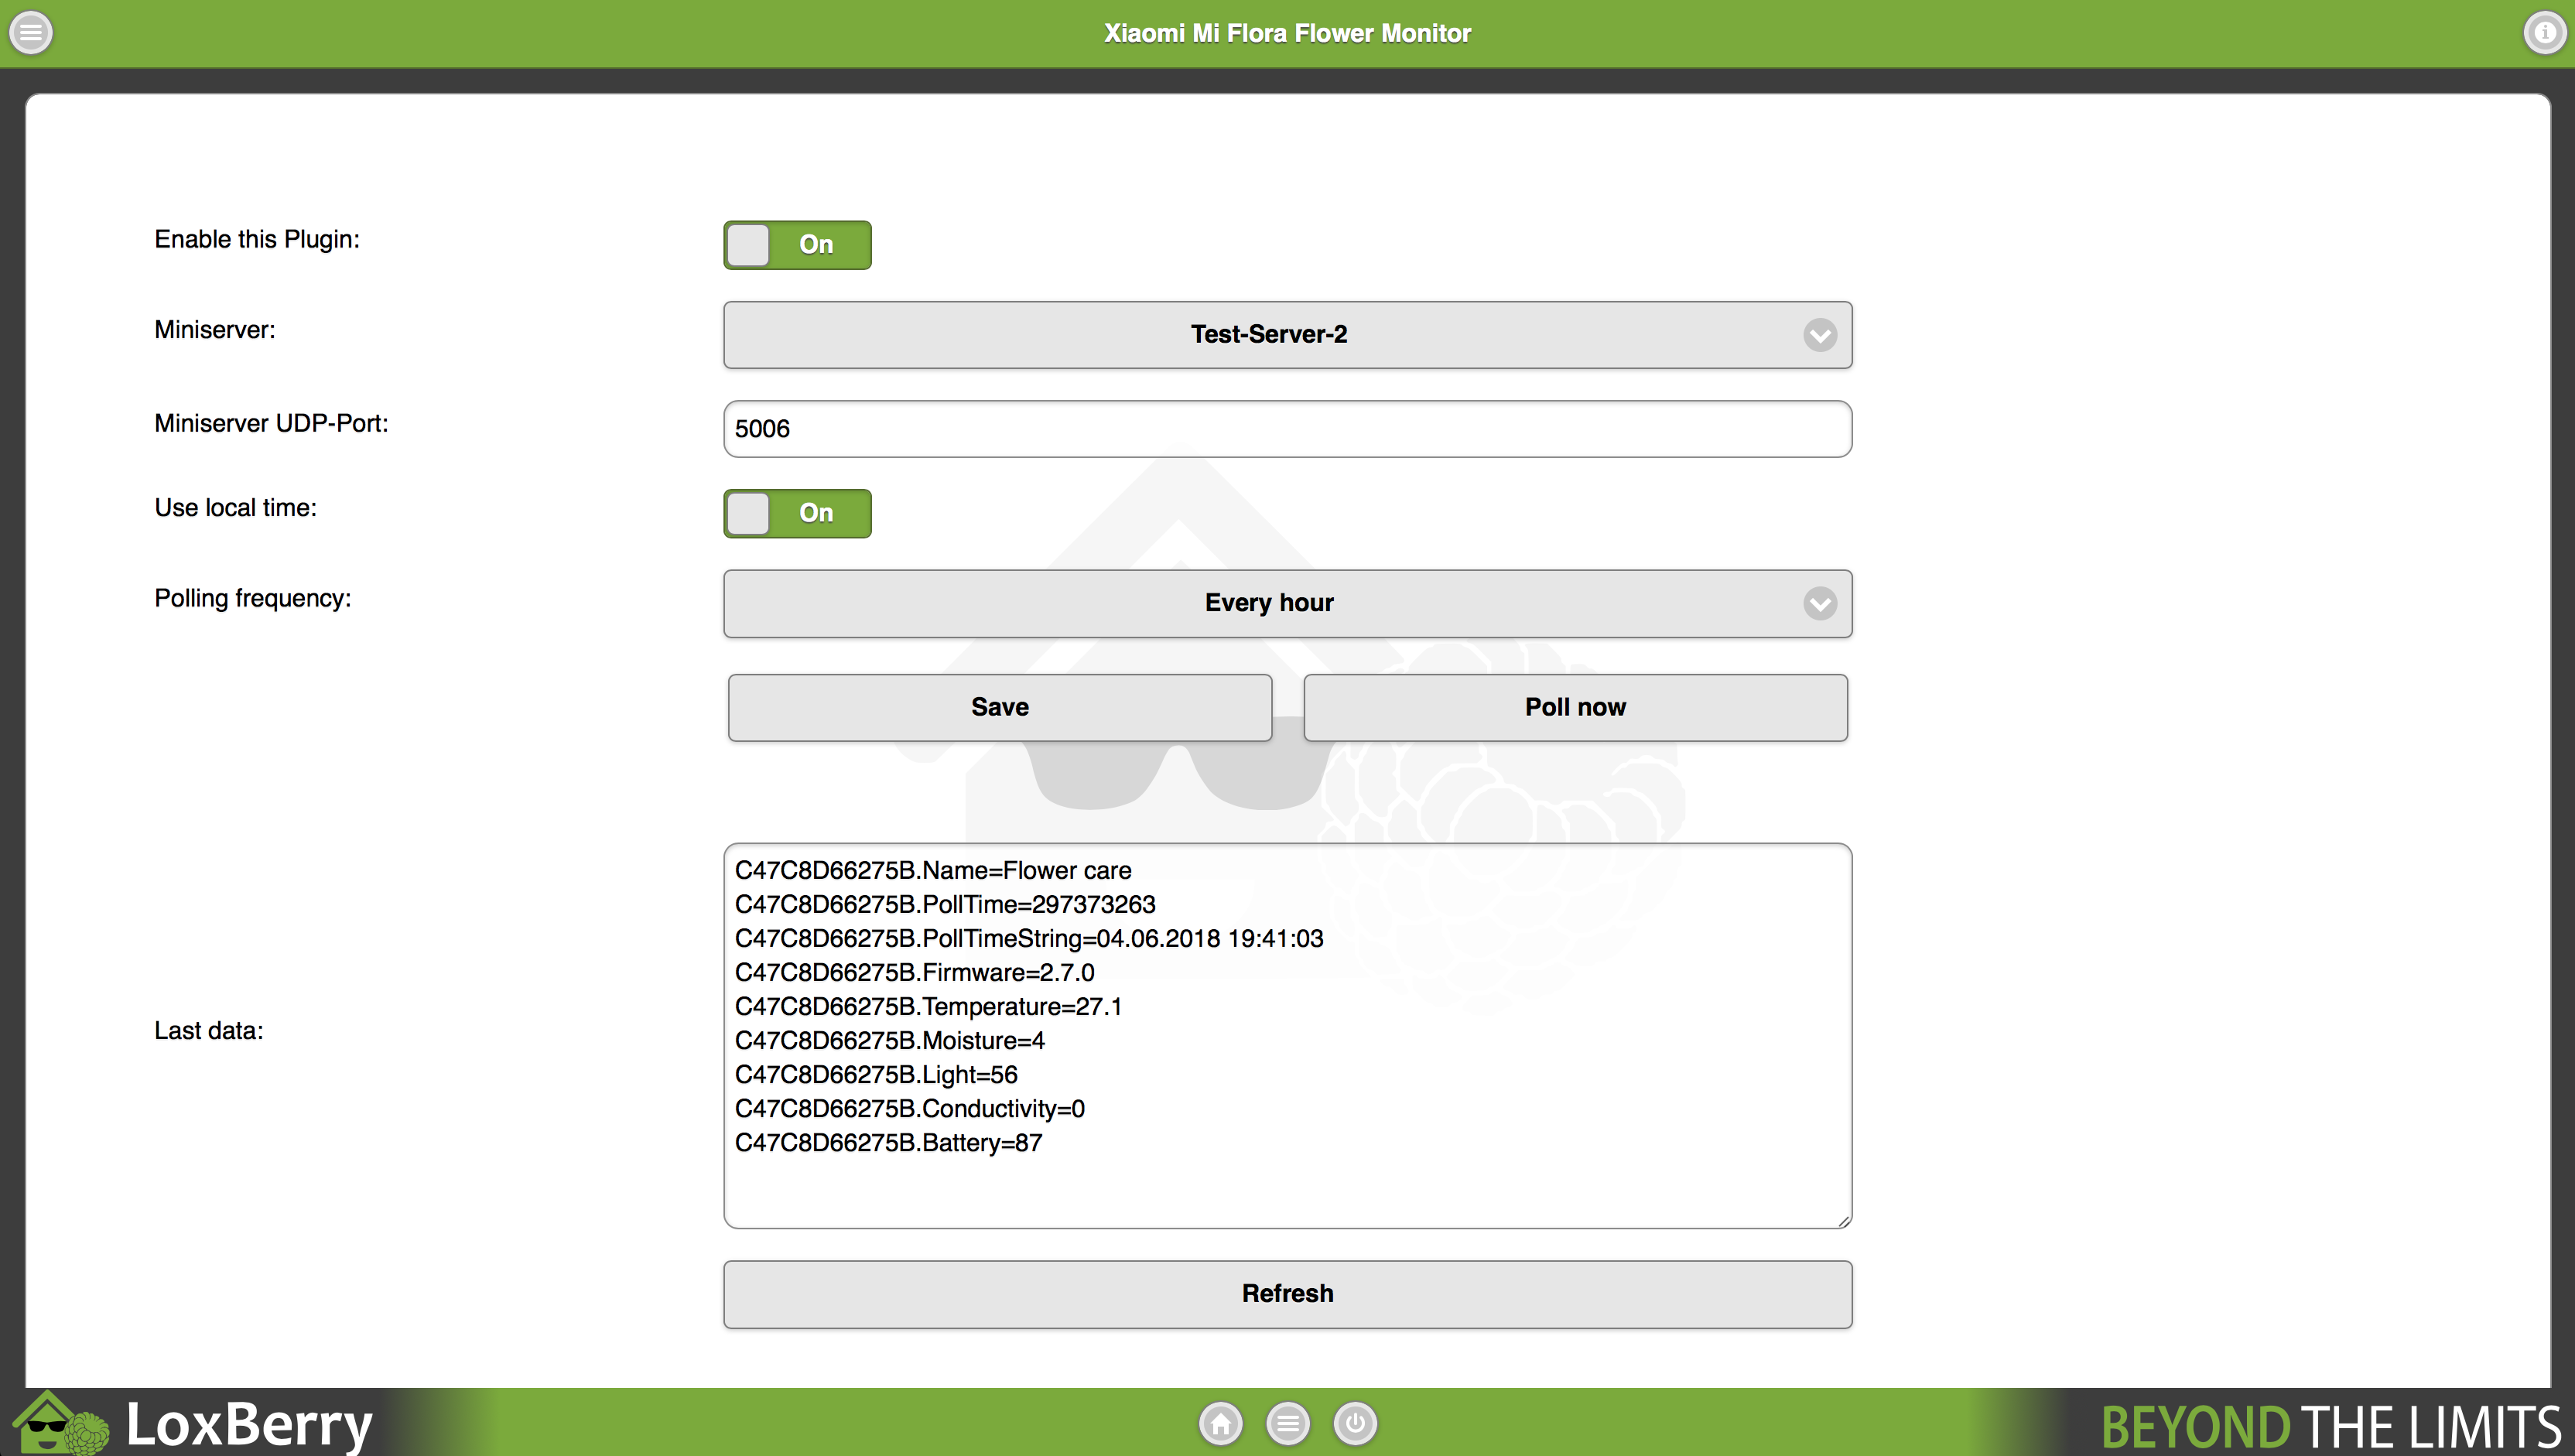Click the home icon in footer
2575x1456 pixels.
coord(1220,1423)
